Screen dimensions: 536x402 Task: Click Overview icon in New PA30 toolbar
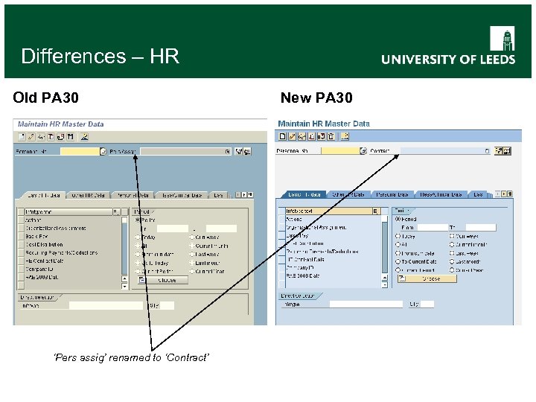(345, 136)
